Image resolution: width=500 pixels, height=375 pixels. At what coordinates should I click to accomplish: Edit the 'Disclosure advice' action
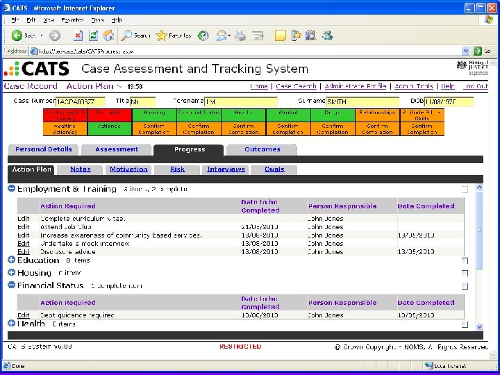pyautogui.click(x=24, y=252)
